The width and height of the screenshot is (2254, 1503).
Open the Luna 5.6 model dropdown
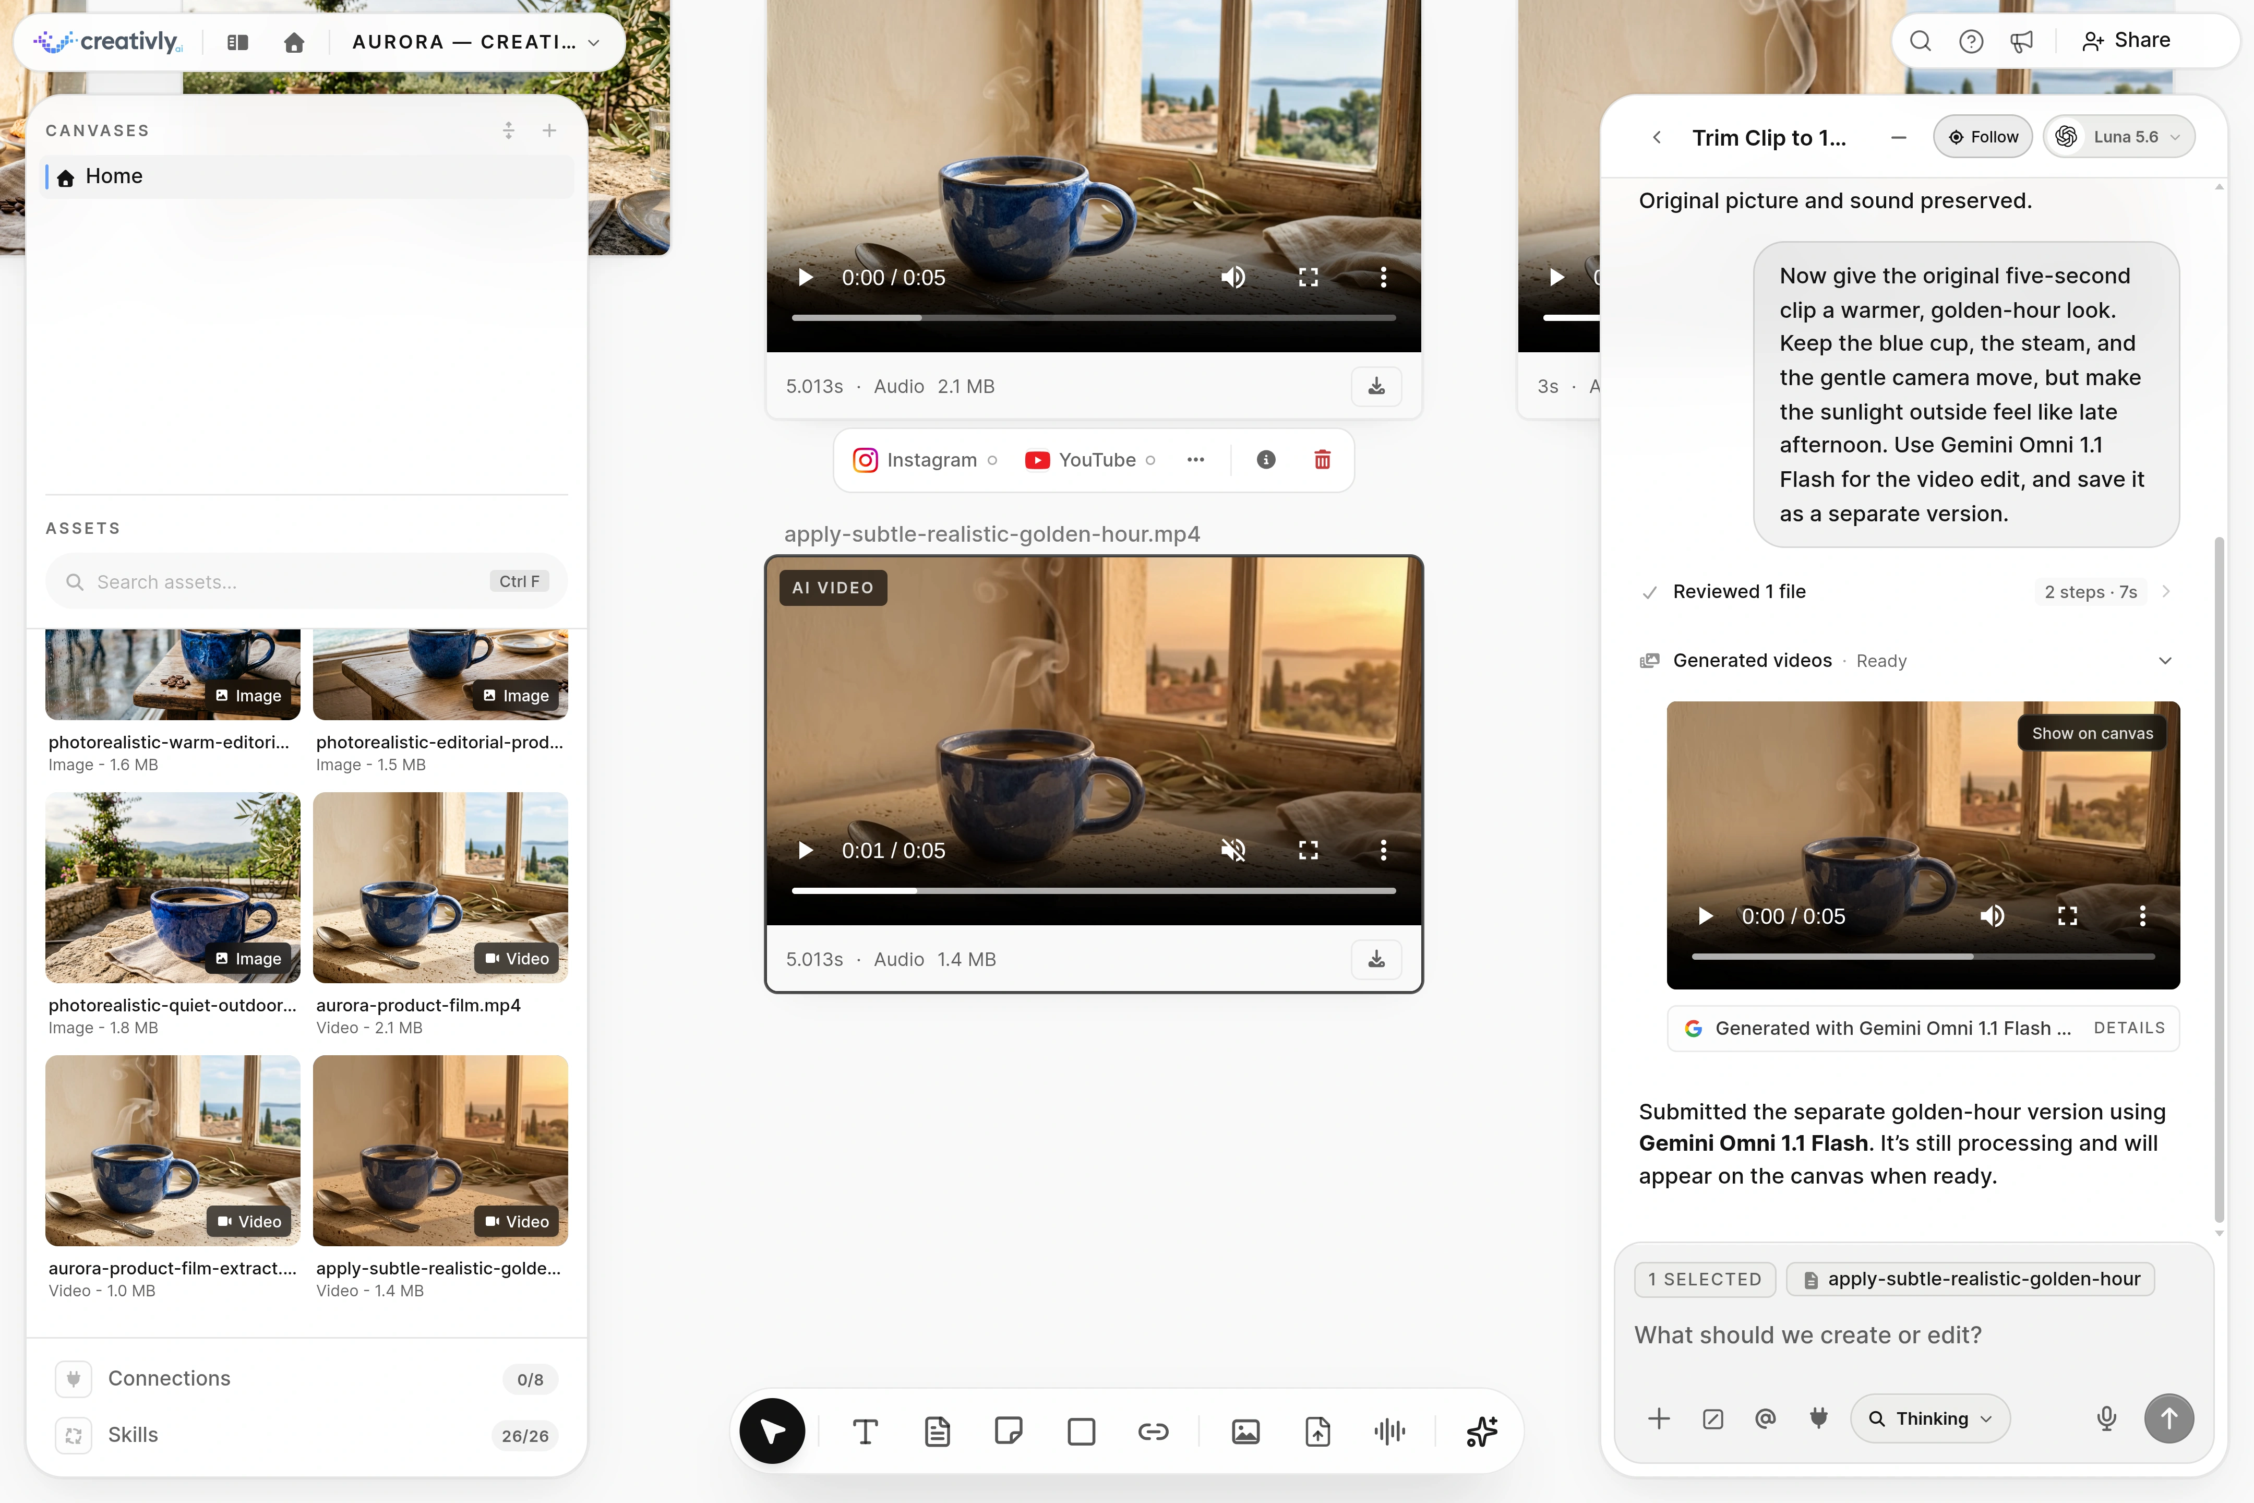coord(2118,137)
